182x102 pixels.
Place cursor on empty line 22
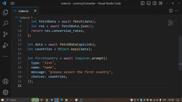97,86
